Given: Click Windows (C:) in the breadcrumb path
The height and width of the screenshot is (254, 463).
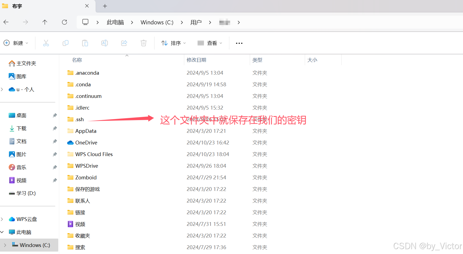Looking at the screenshot, I should pos(157,22).
